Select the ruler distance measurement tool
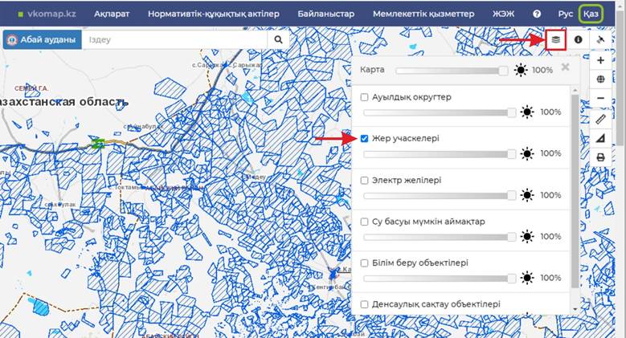626x338 pixels. click(600, 119)
